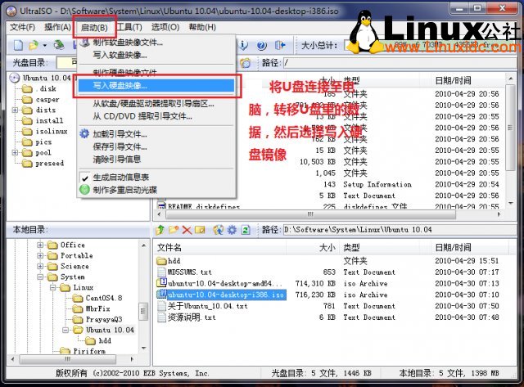Select CentOS4.8 folder in local tree
Image resolution: width=524 pixels, height=387 pixels.
point(104,298)
